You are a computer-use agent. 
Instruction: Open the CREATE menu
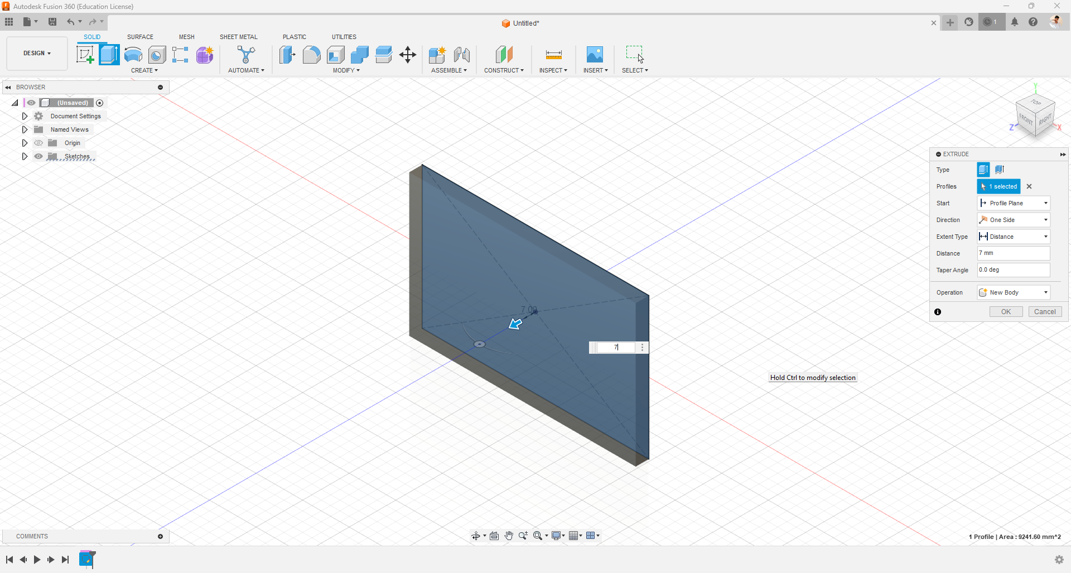144,70
